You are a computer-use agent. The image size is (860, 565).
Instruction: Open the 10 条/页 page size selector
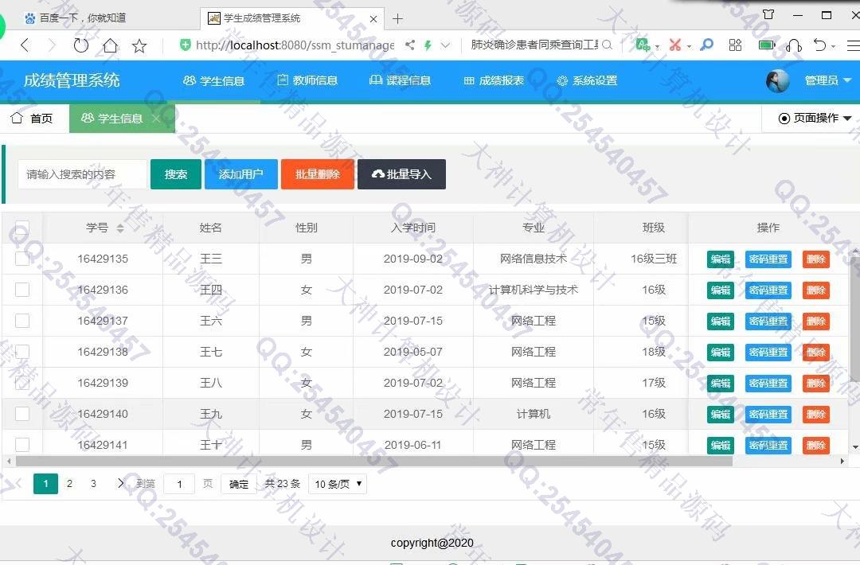(x=338, y=484)
